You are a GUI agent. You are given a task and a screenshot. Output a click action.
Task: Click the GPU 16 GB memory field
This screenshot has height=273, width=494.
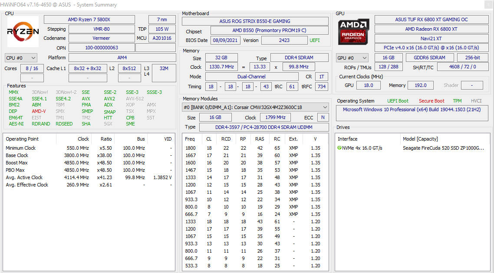(389, 58)
